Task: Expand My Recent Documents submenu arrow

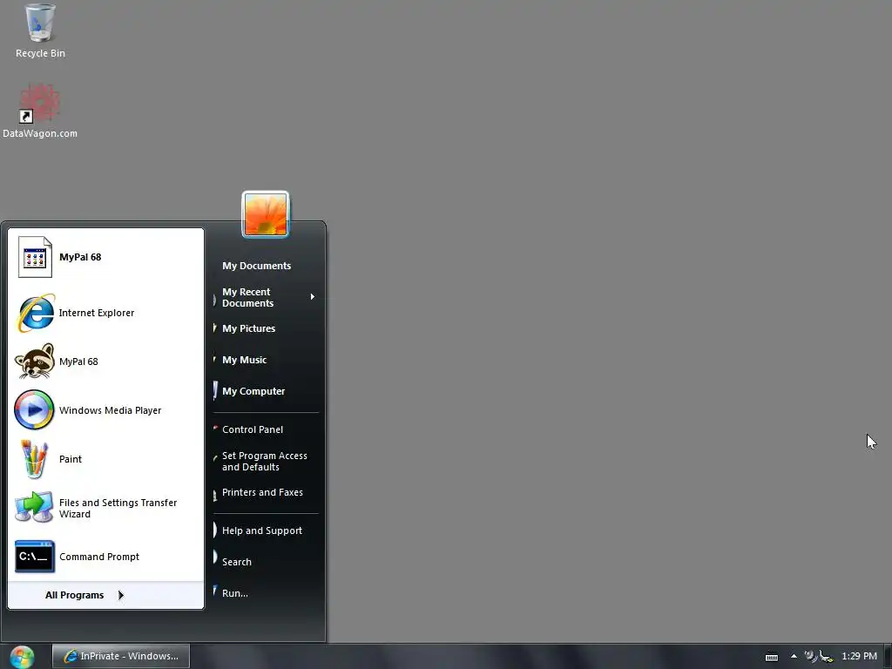Action: [313, 297]
